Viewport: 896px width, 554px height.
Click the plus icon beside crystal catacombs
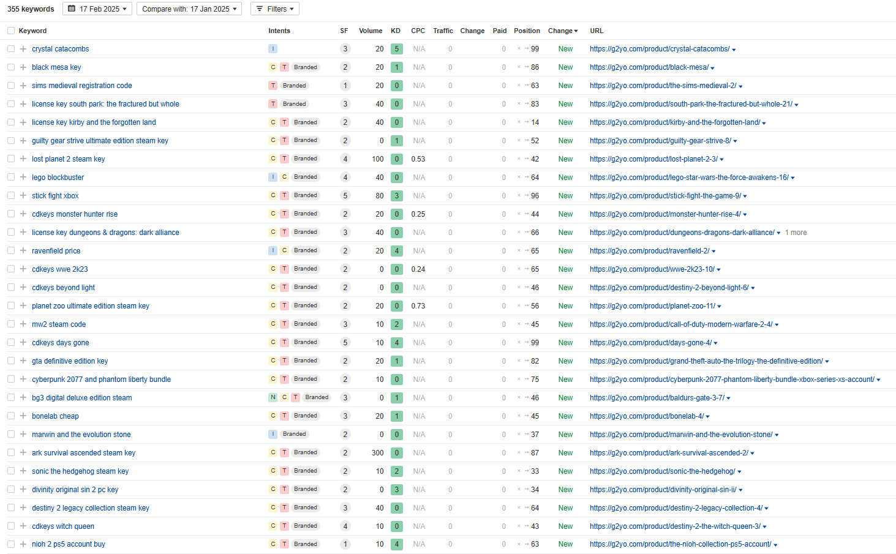tap(23, 49)
